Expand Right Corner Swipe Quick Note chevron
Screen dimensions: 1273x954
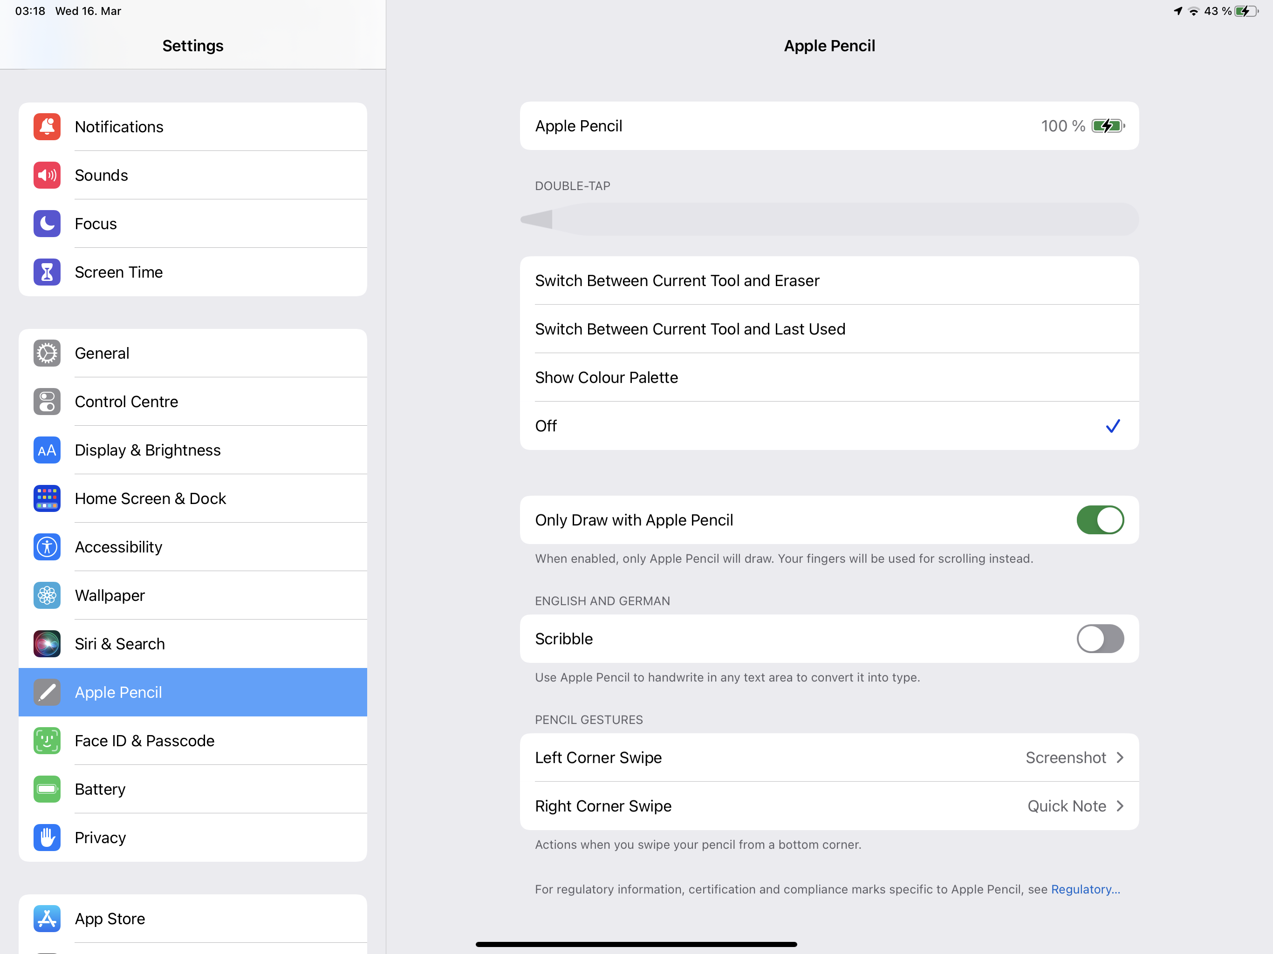[1119, 806]
